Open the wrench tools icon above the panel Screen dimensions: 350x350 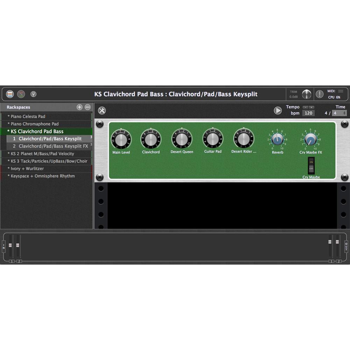[x=102, y=111]
